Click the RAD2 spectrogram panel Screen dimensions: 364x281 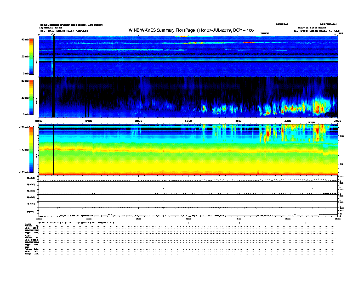click(188, 56)
